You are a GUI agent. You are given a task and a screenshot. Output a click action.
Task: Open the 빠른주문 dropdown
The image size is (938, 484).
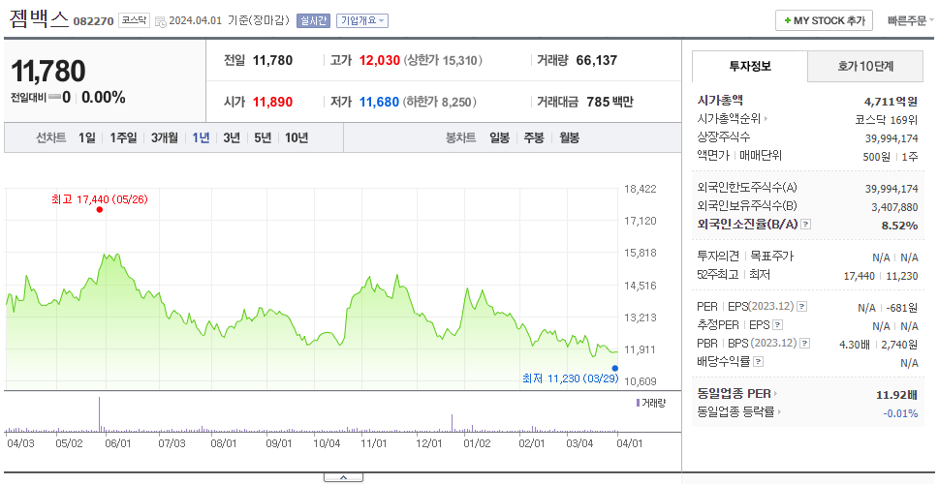coord(911,21)
